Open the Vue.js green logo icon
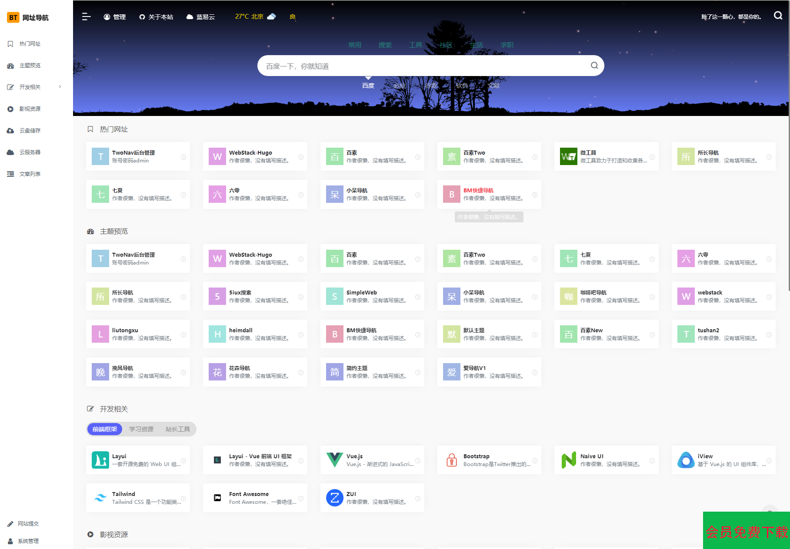This screenshot has width=790, height=549. click(x=334, y=460)
